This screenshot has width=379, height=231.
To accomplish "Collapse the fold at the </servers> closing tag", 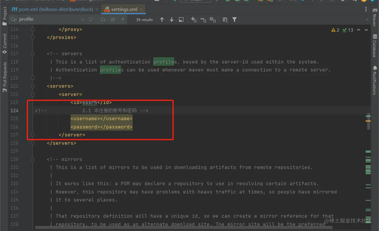I will pos(33,143).
